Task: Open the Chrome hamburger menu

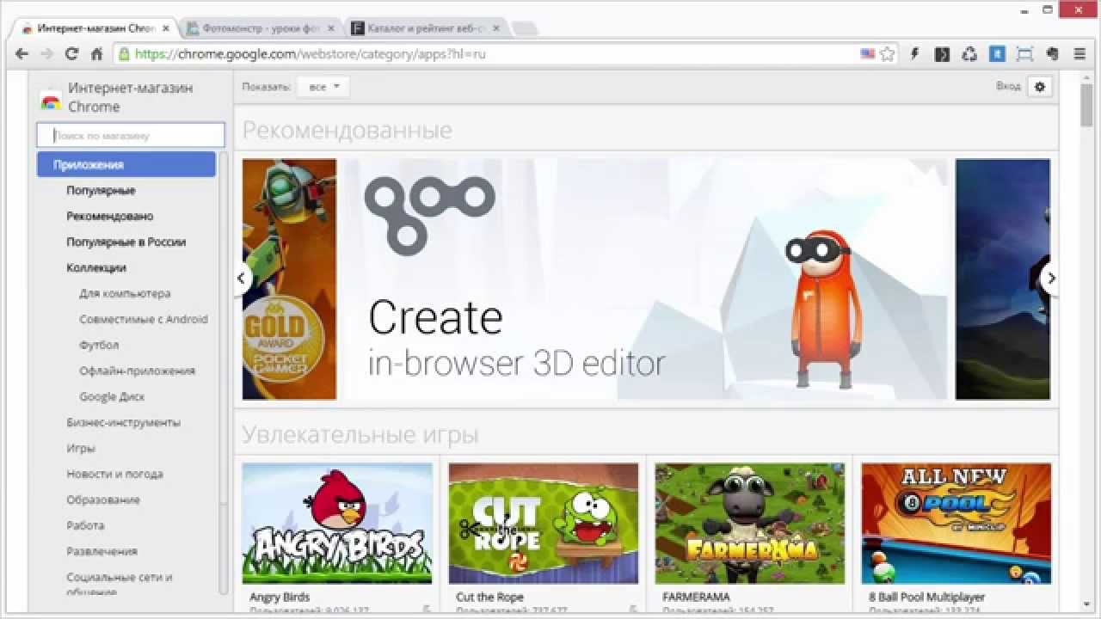Action: (x=1079, y=53)
